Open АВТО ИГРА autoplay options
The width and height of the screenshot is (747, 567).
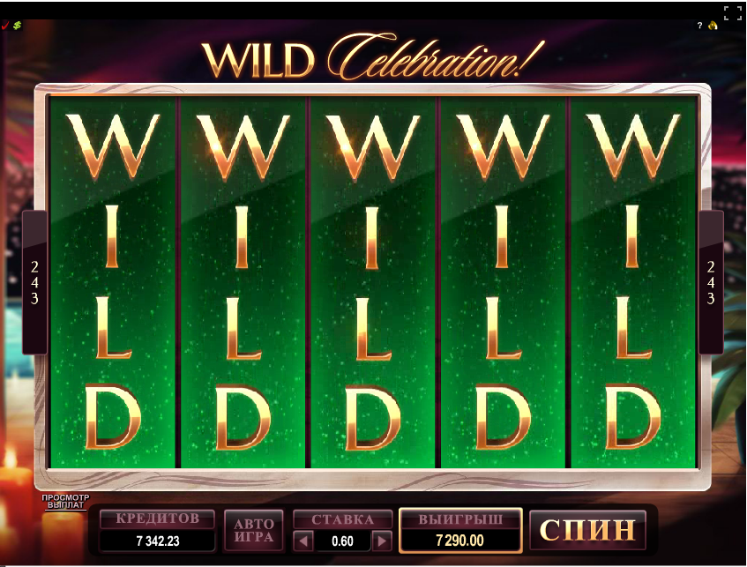[x=254, y=530]
